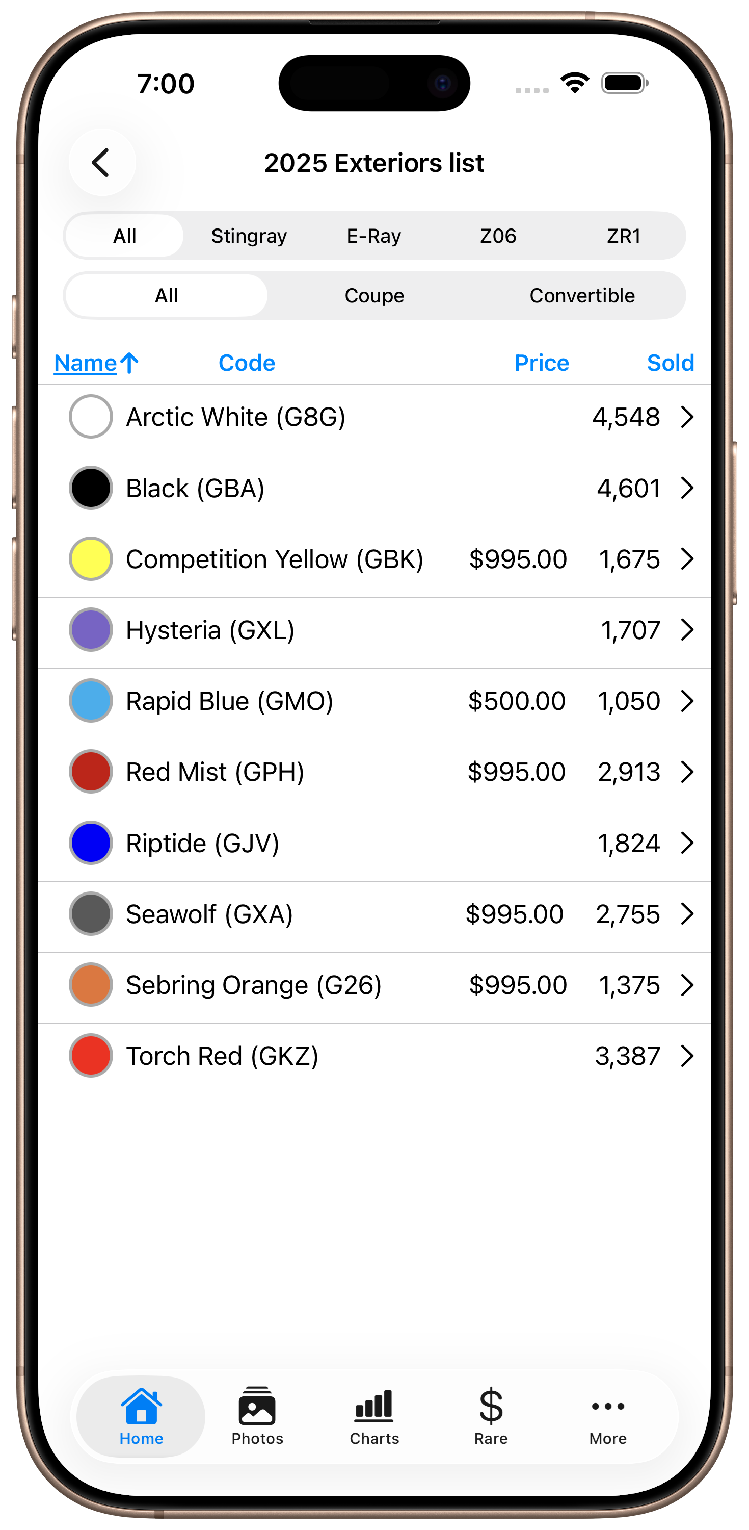This screenshot has height=1530, width=749.
Task: Click the Hysteria purple color swatch
Action: point(91,629)
